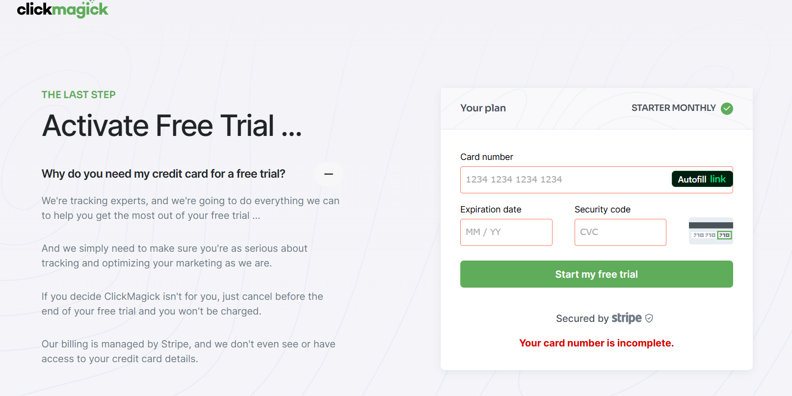Image resolution: width=792 pixels, height=396 pixels.
Task: Use the Autofill link button
Action: coord(702,179)
